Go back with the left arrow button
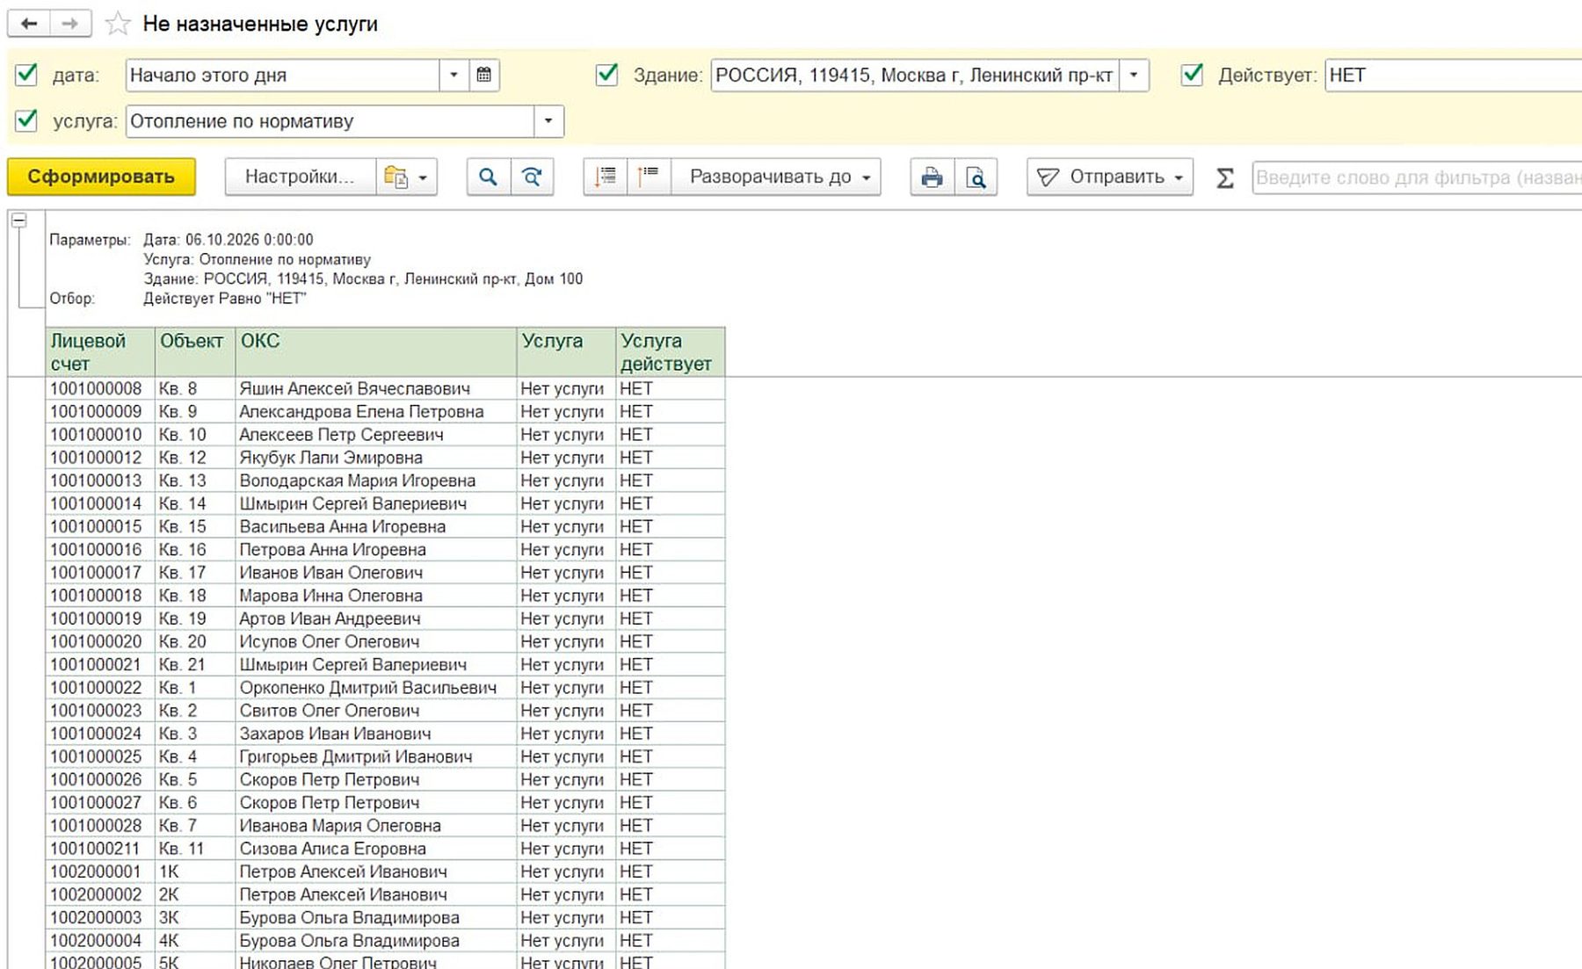 pos(29,24)
